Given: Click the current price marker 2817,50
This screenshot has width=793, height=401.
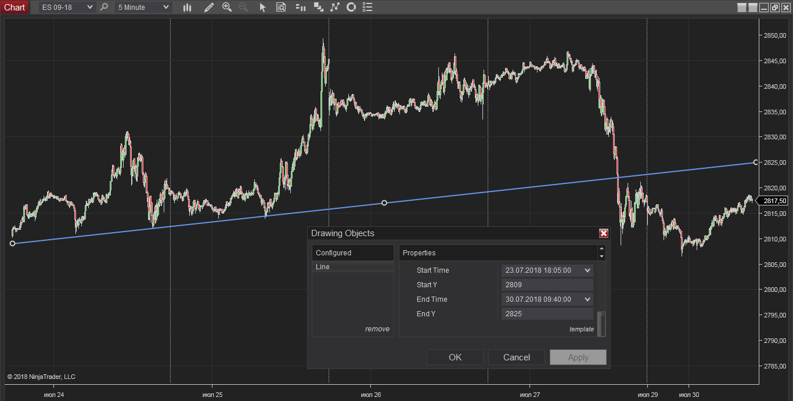Looking at the screenshot, I should (774, 201).
